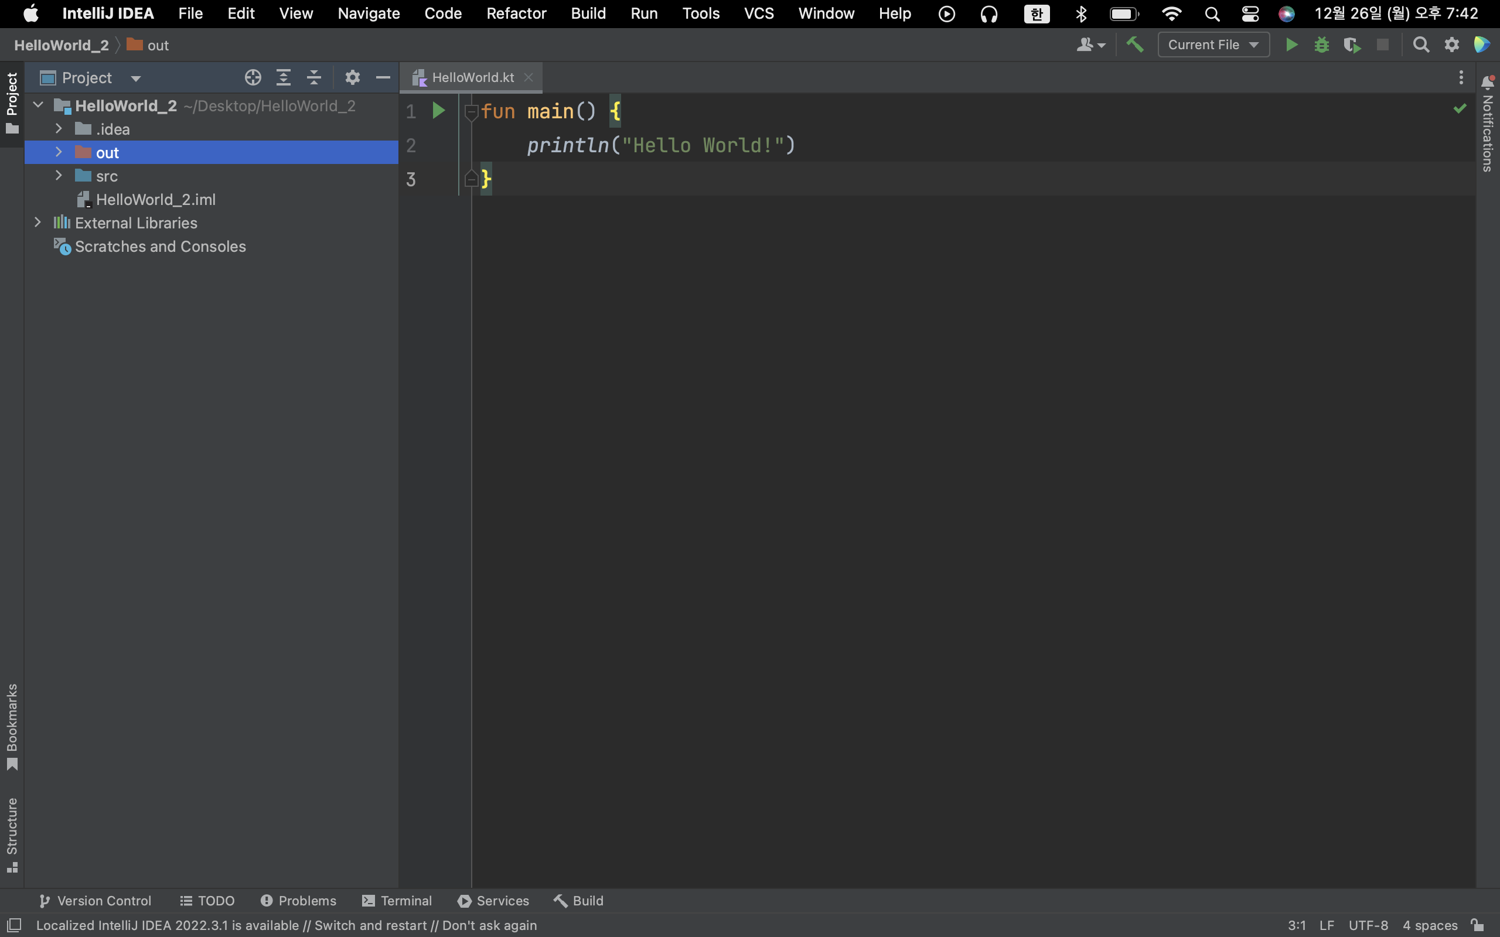Click Run with Coverage icon
This screenshot has width=1500, height=937.
point(1352,45)
